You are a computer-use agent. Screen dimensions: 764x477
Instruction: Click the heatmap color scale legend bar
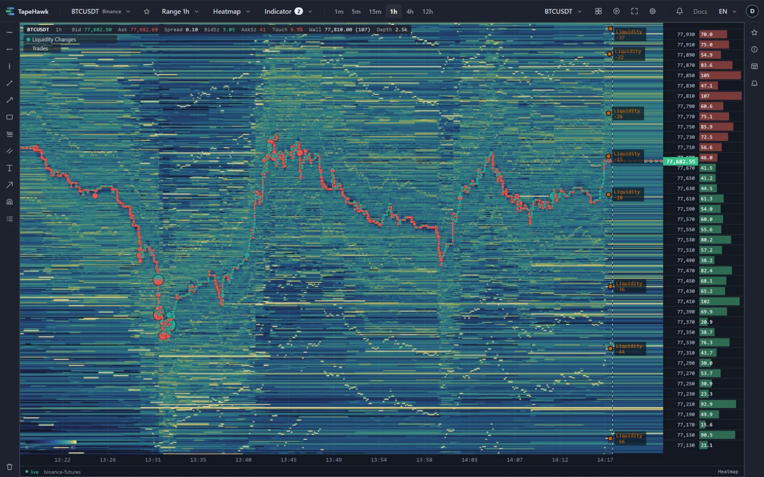pyautogui.click(x=51, y=442)
